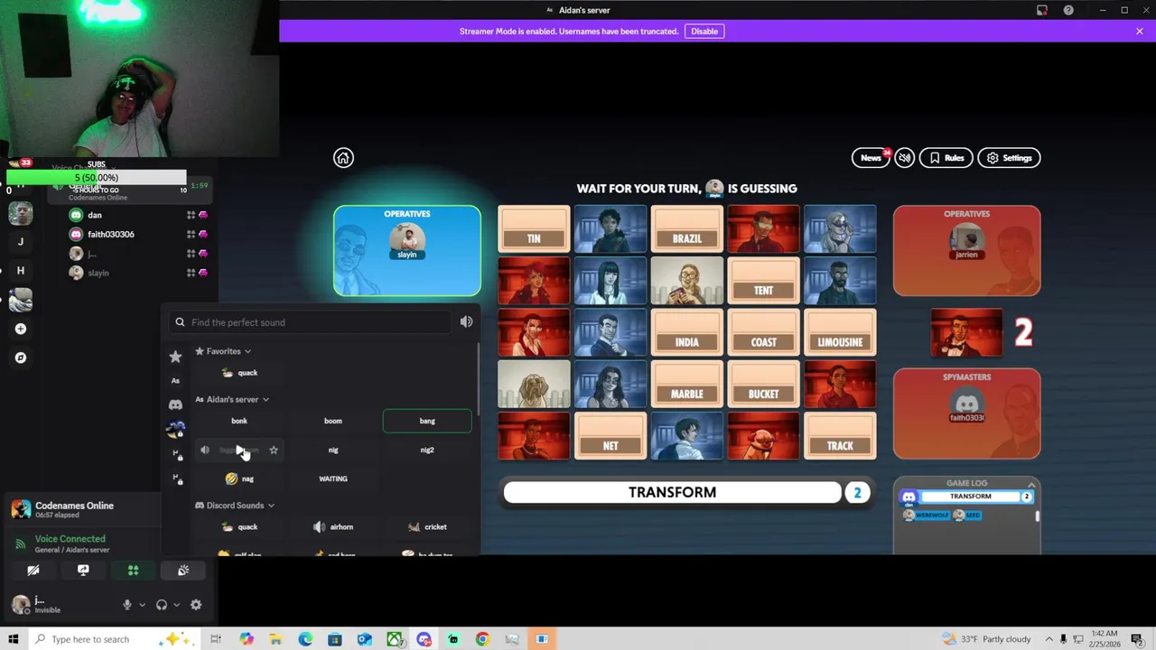This screenshot has height=650, width=1156.
Task: Deafen with the headphones icon
Action: click(162, 605)
